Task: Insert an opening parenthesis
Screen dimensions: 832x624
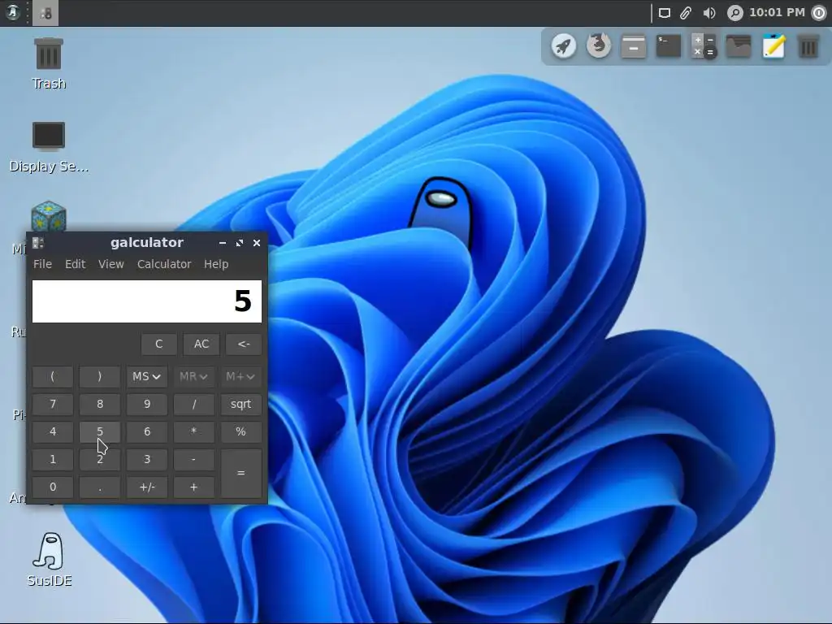Action: (x=53, y=377)
